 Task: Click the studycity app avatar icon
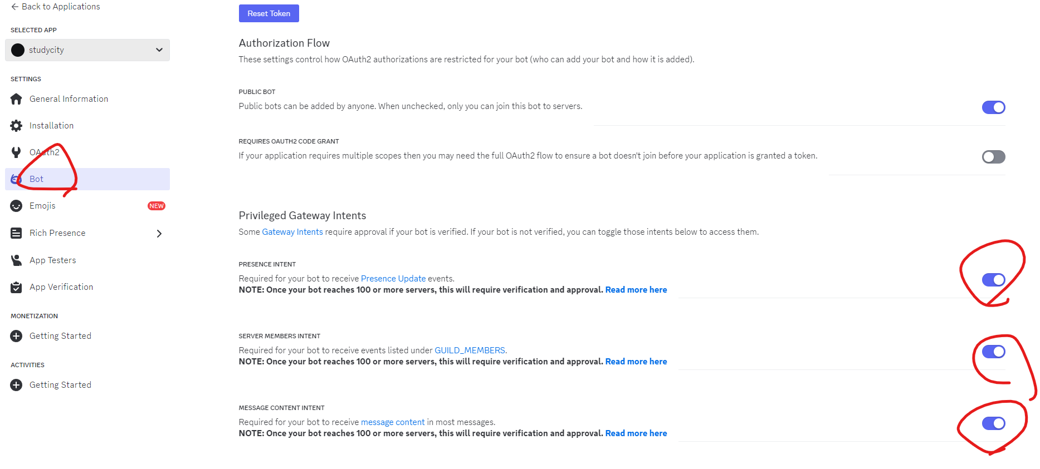coord(18,50)
